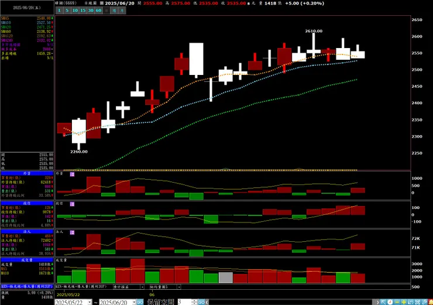Open the 估均量圈5 dropdown arrow
Image resolution: width=433 pixels, height=305 pixels.
pyautogui.click(x=179, y=287)
